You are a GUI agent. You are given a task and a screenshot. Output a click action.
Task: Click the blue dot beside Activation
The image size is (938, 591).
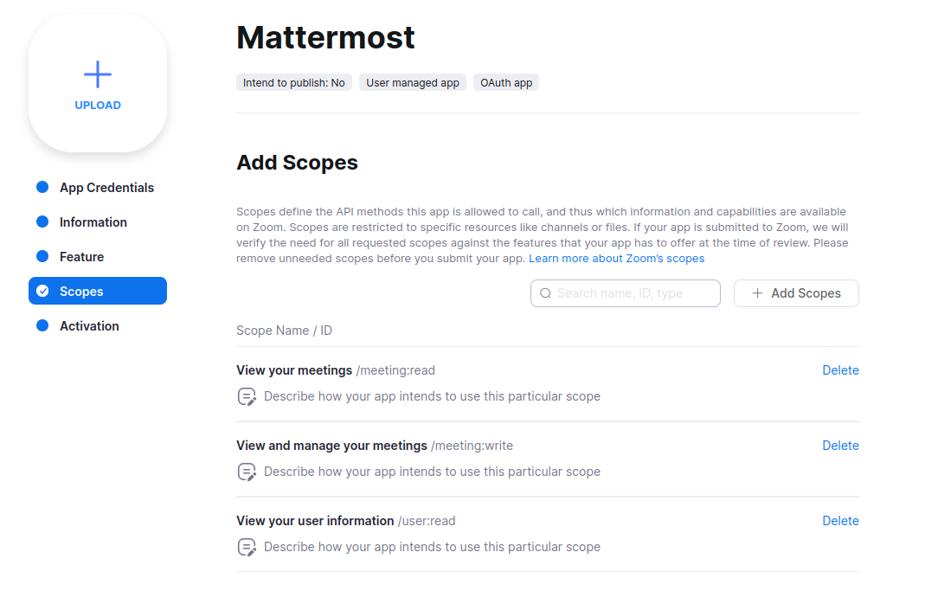tap(42, 326)
